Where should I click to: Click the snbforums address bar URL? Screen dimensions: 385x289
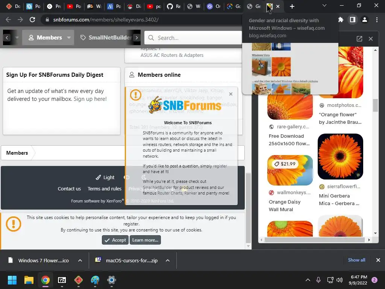tap(106, 20)
